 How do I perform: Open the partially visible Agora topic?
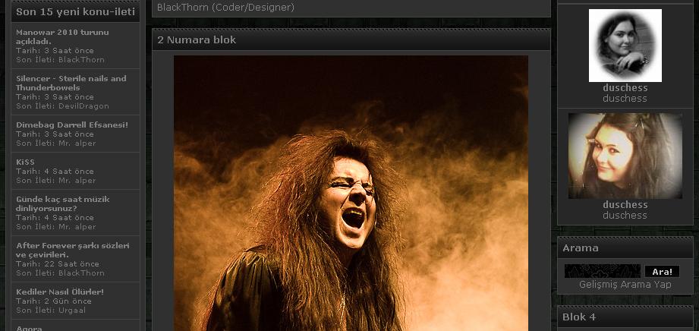tap(29, 328)
